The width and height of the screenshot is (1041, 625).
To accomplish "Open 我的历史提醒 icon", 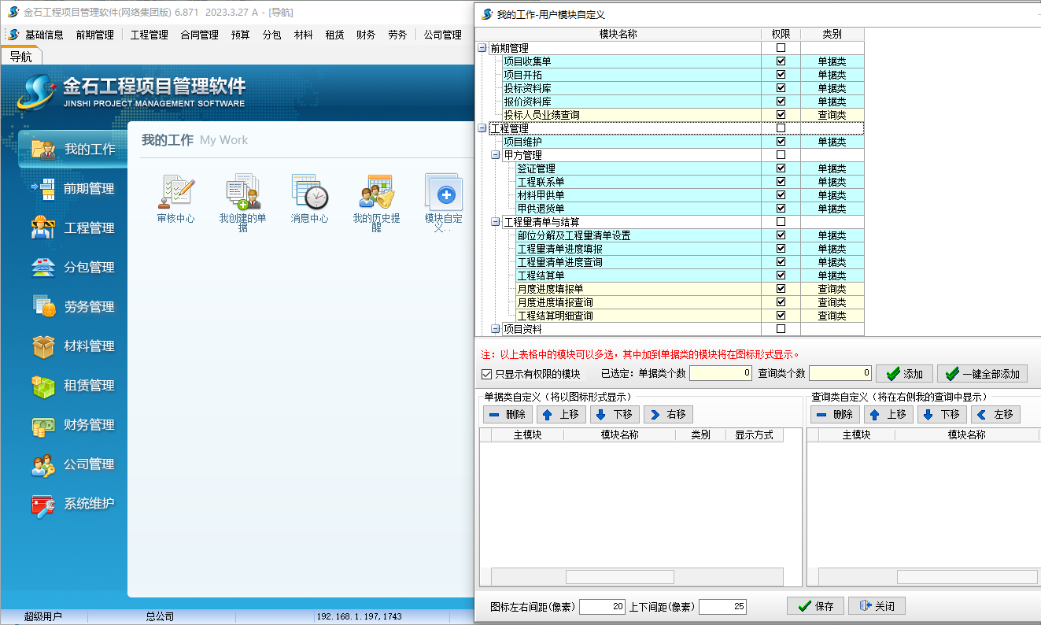I will 376,193.
